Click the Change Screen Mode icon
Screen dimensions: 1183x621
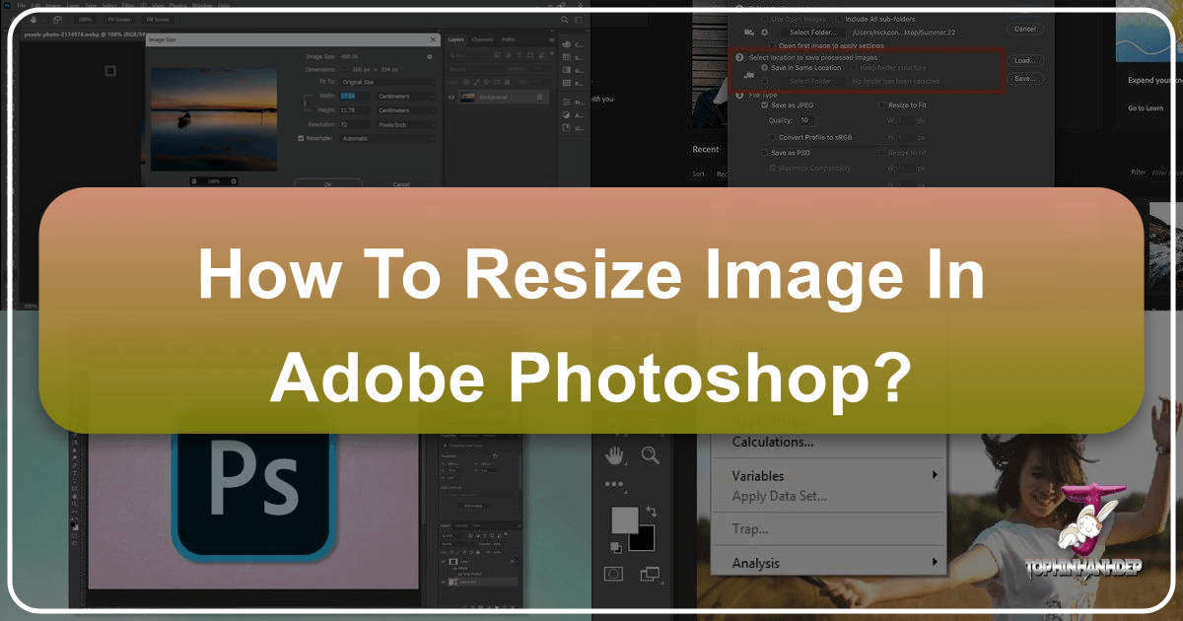[x=649, y=573]
